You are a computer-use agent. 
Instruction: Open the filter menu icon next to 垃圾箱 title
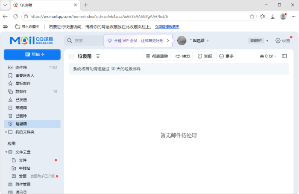(x=98, y=56)
